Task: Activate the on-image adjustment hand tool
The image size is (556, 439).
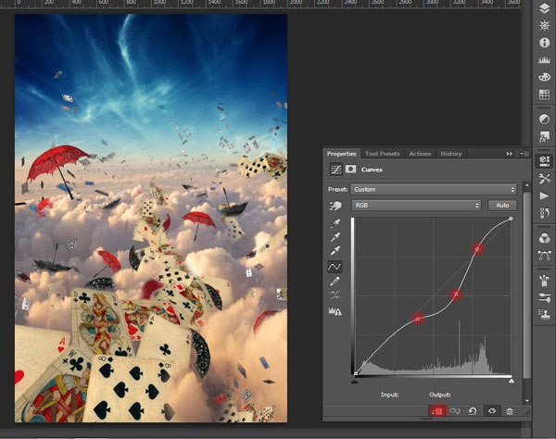Action: click(x=335, y=206)
